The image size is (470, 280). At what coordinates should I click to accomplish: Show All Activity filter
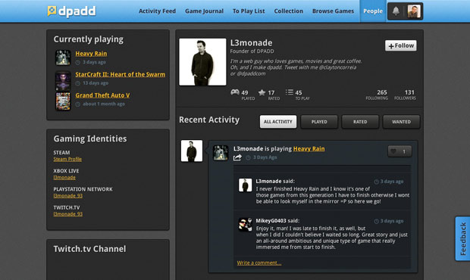coord(278,122)
